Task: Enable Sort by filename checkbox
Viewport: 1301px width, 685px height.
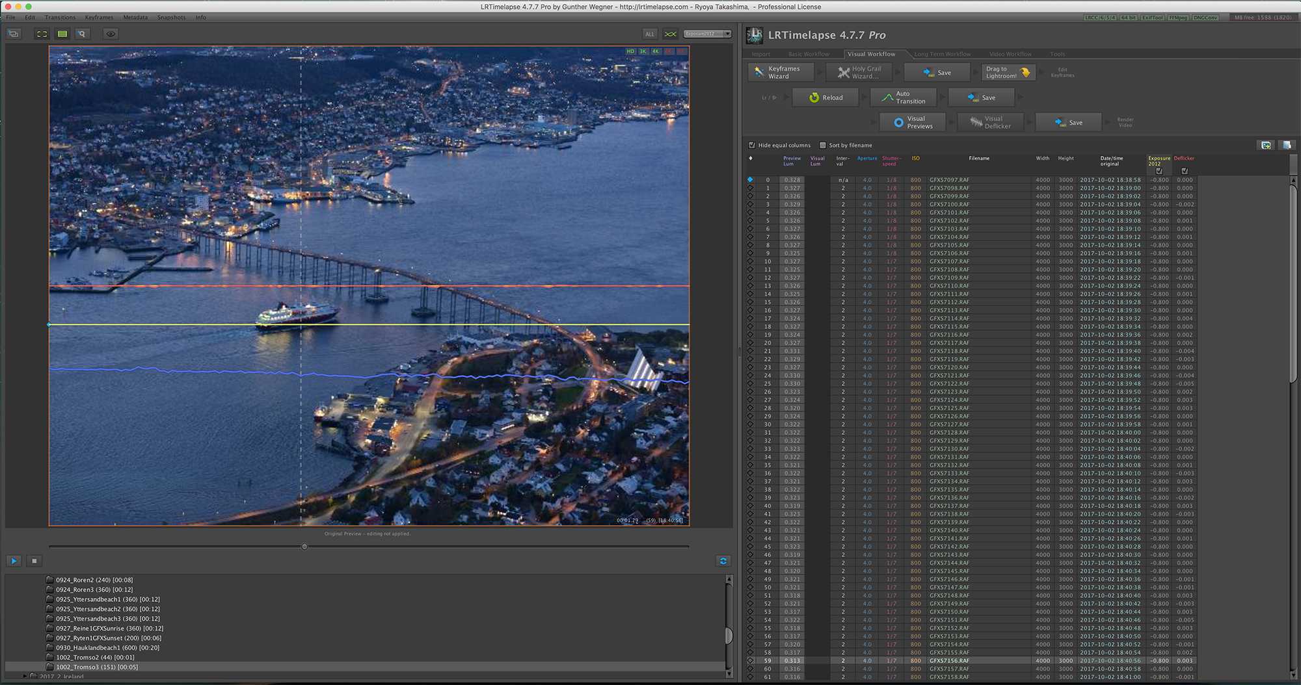Action: click(823, 145)
